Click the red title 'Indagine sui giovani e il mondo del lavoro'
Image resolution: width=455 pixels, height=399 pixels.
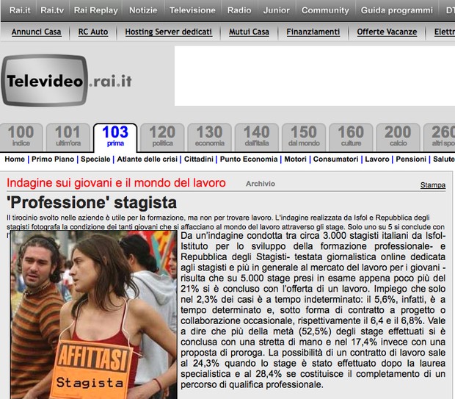(x=116, y=183)
